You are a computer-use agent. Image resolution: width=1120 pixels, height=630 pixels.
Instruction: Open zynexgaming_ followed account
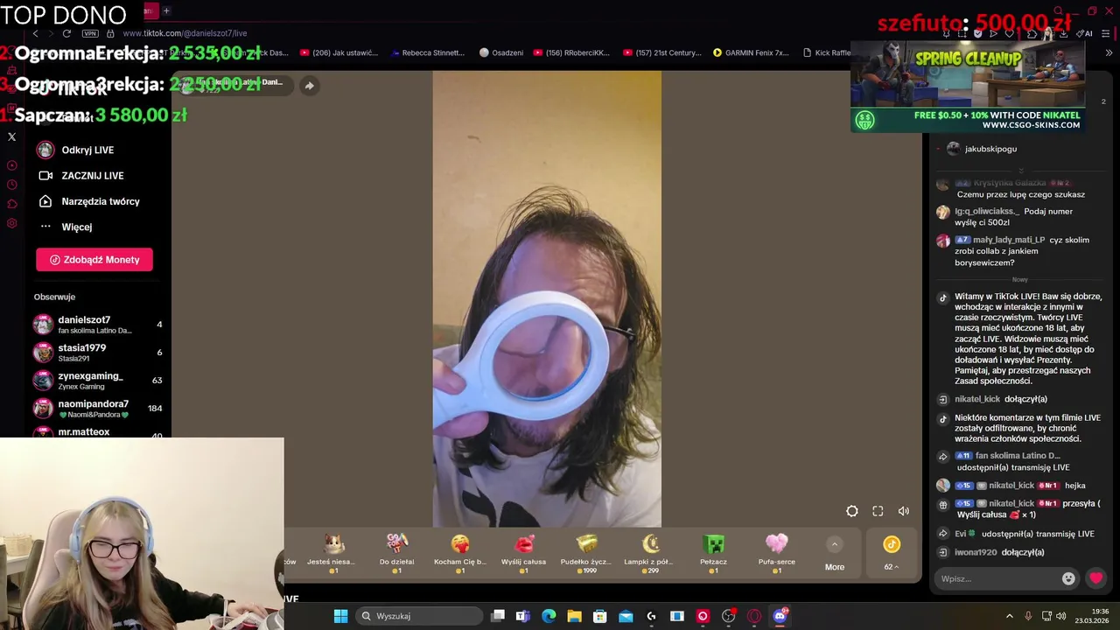pos(98,381)
